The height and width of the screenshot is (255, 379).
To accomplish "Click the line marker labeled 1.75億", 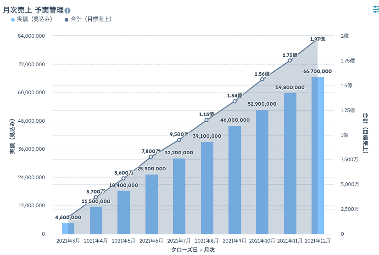I will (x=290, y=61).
